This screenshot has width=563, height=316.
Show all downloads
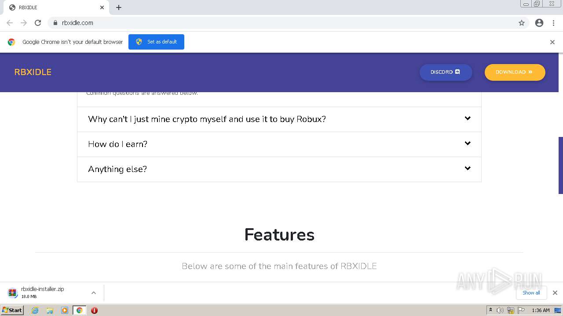click(531, 293)
